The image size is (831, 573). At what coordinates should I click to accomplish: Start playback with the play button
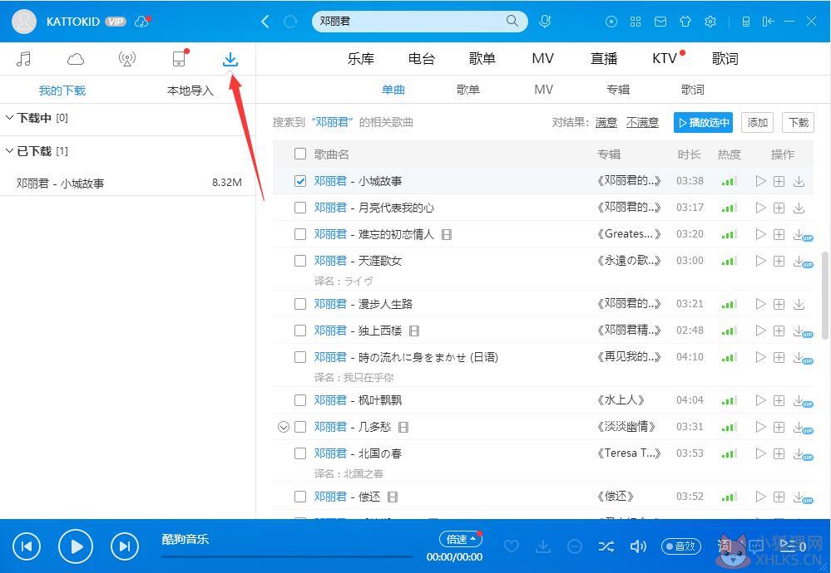click(x=76, y=546)
